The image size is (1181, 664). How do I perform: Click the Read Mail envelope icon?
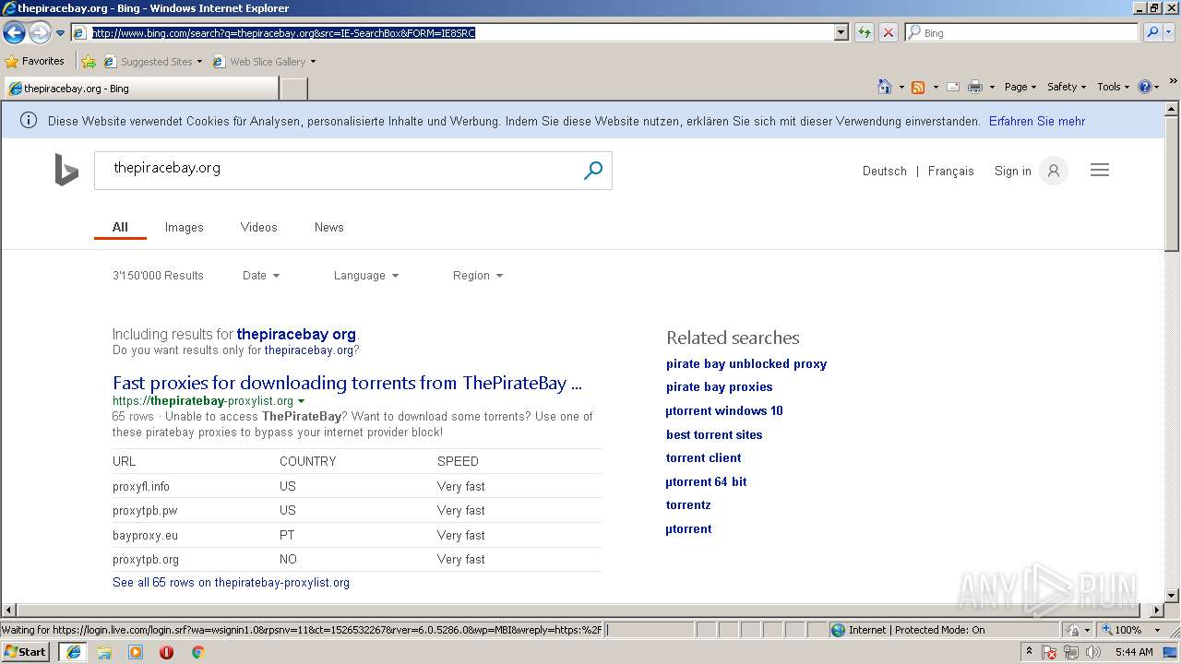[952, 87]
